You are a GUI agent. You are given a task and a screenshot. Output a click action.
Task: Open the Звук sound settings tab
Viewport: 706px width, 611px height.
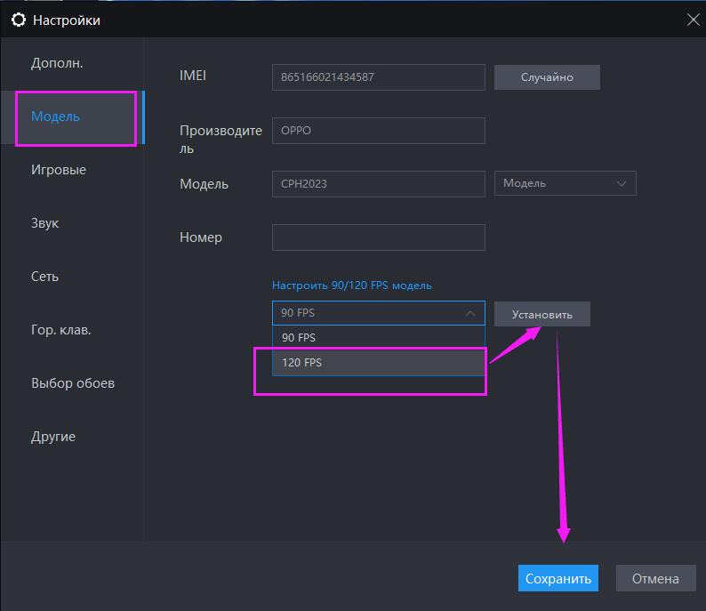(x=44, y=223)
